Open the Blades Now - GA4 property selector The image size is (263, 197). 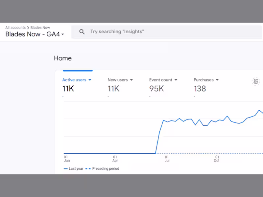35,34
